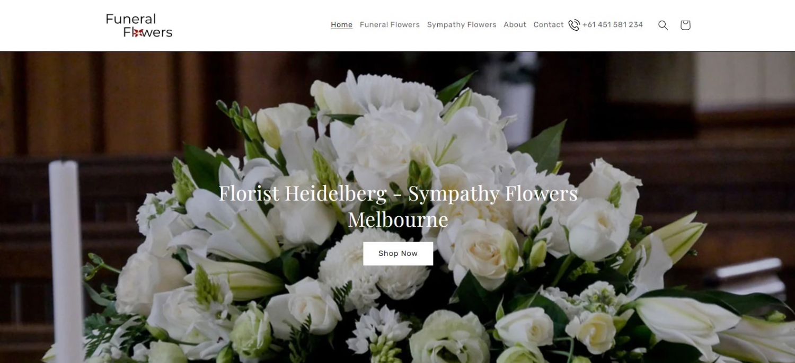Click the Sympathy Flowers text in the heading
795x363 pixels.
493,194
